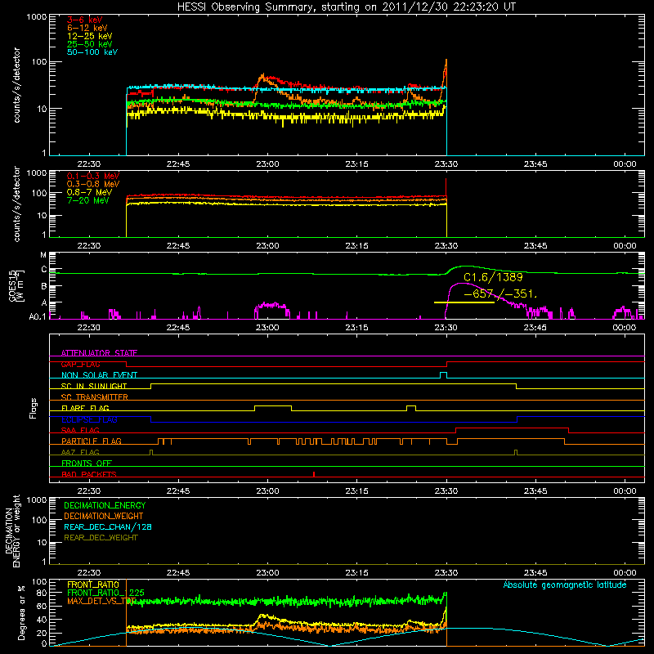Click the GOES15 axis label
Viewport: 654px width, 654px height.
[x=12, y=285]
